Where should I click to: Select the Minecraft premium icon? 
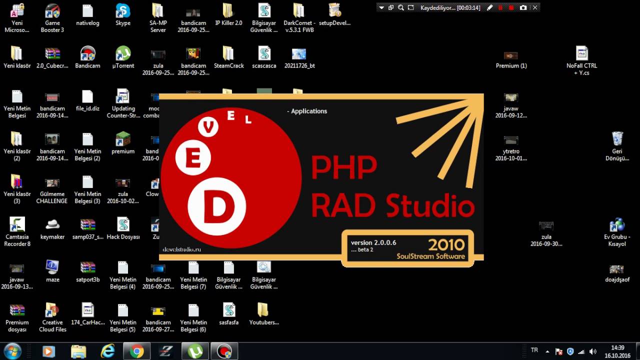pyautogui.click(x=123, y=143)
